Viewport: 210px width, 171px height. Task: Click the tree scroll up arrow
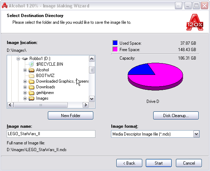tap(92, 59)
